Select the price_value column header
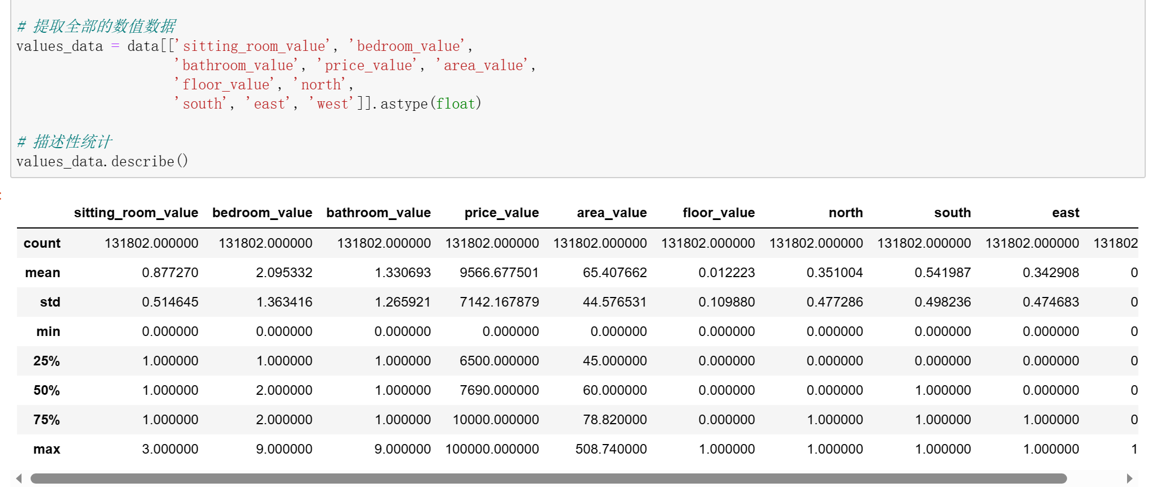The image size is (1165, 487). click(x=501, y=213)
